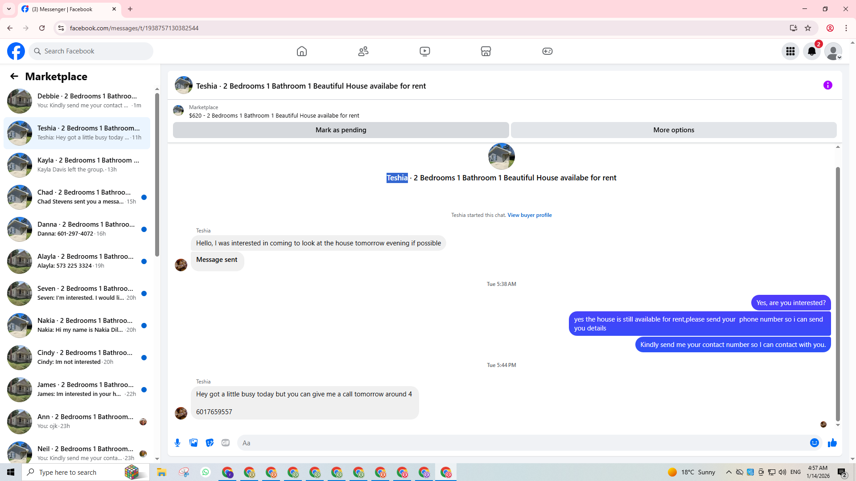Open the Facebook menu grid icon
The image size is (856, 481).
pyautogui.click(x=790, y=51)
